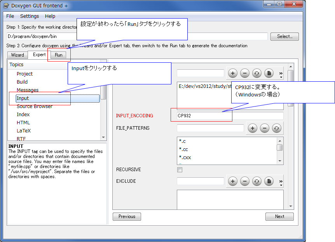Click the INPUT entry text field

[x=201, y=73]
